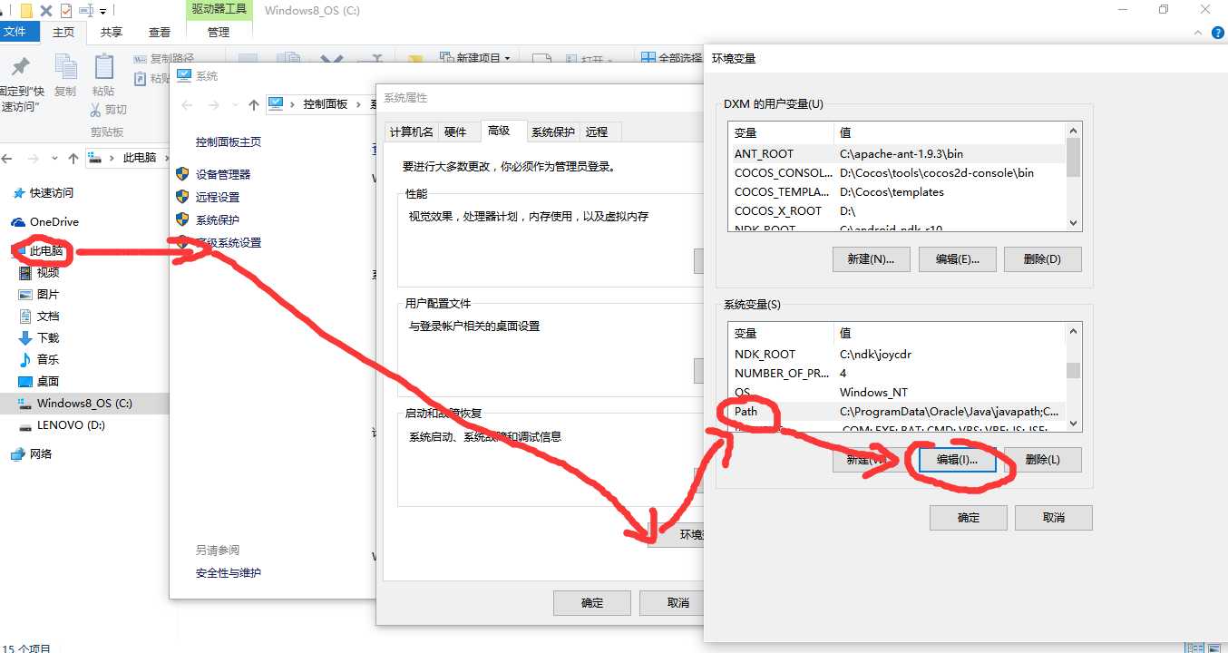This screenshot has height=653, width=1228.
Task: Switch to the Home (主页) ribbon tab
Action: pyautogui.click(x=63, y=32)
